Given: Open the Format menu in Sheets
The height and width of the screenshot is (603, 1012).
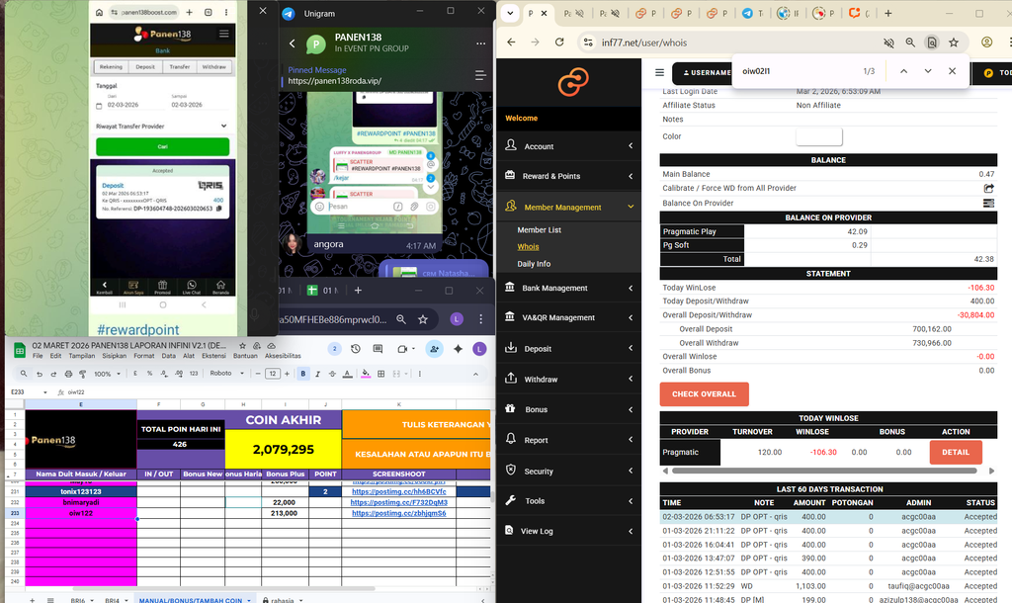Looking at the screenshot, I should tap(144, 356).
